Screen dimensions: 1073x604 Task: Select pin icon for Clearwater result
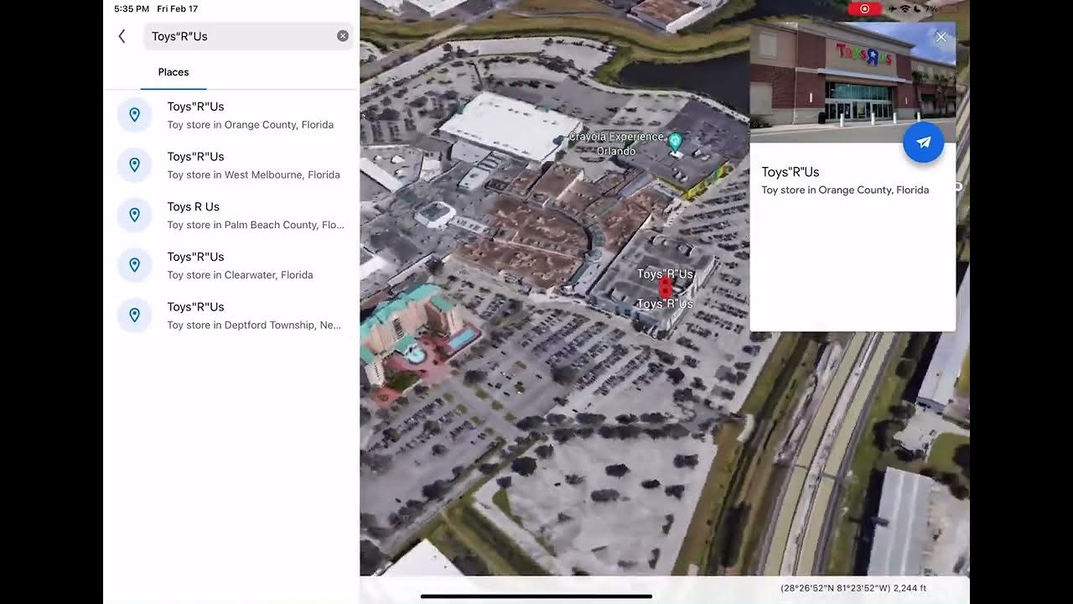click(134, 265)
